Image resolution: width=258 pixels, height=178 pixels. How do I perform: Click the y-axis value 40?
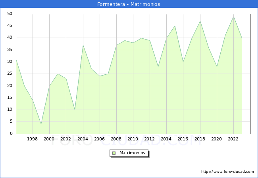[x=10, y=38]
